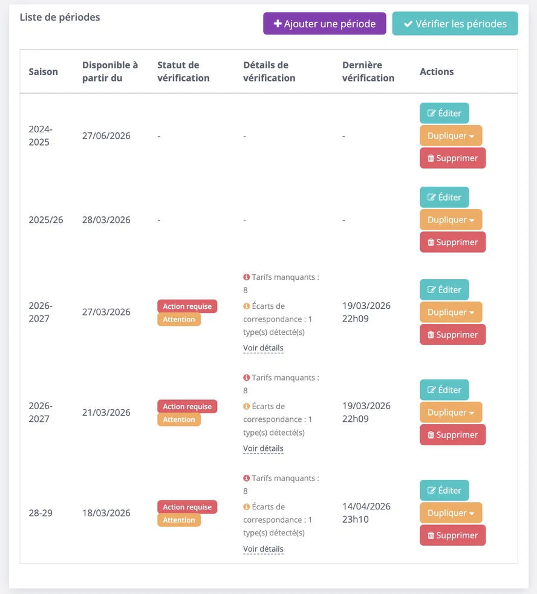Click plus icon on Ajouter une période
The height and width of the screenshot is (594, 537).
coord(278,24)
